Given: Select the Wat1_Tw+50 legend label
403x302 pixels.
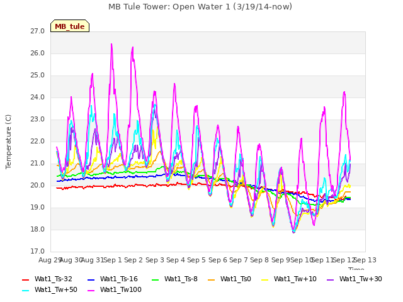Looking at the screenshot, I should coord(56,289).
